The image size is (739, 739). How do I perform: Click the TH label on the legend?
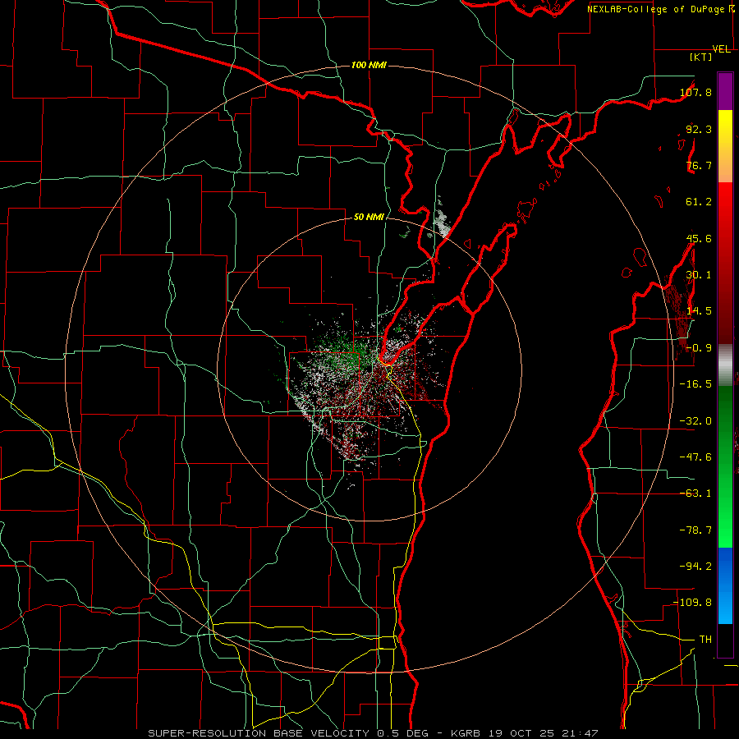pos(705,640)
